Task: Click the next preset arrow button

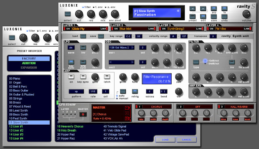Action: 203,9
